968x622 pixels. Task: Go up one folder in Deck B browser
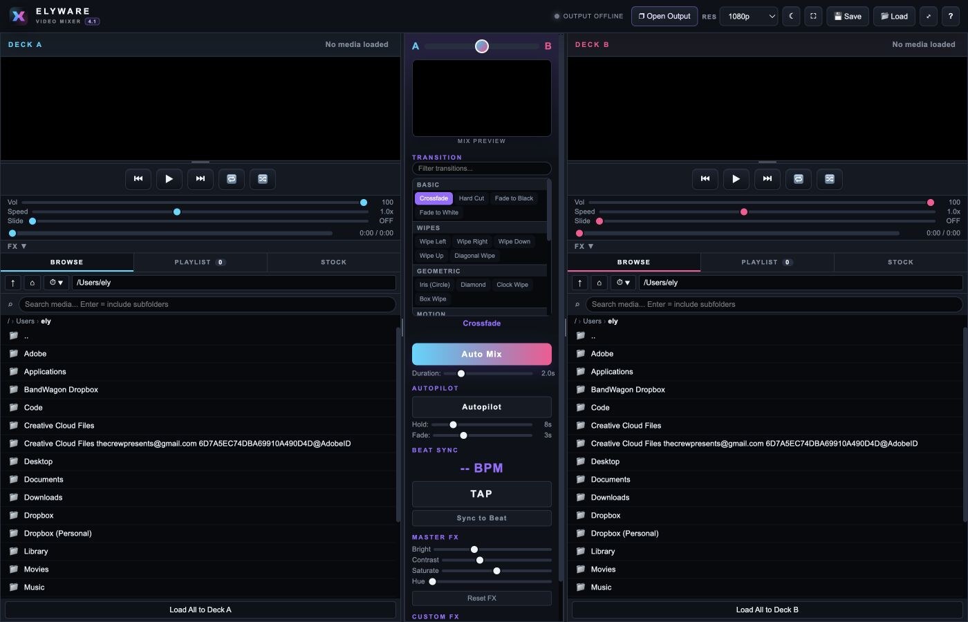coord(579,283)
